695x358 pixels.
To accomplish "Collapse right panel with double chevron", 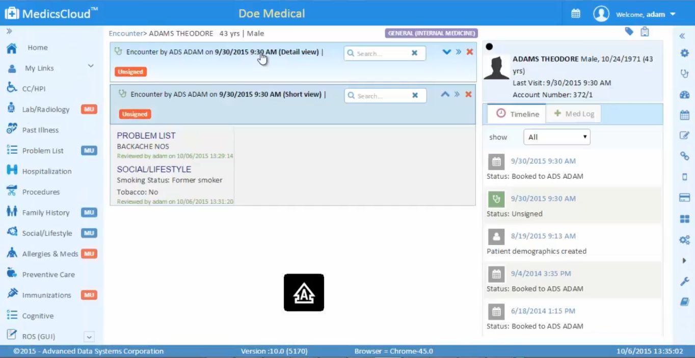I will click(x=682, y=36).
